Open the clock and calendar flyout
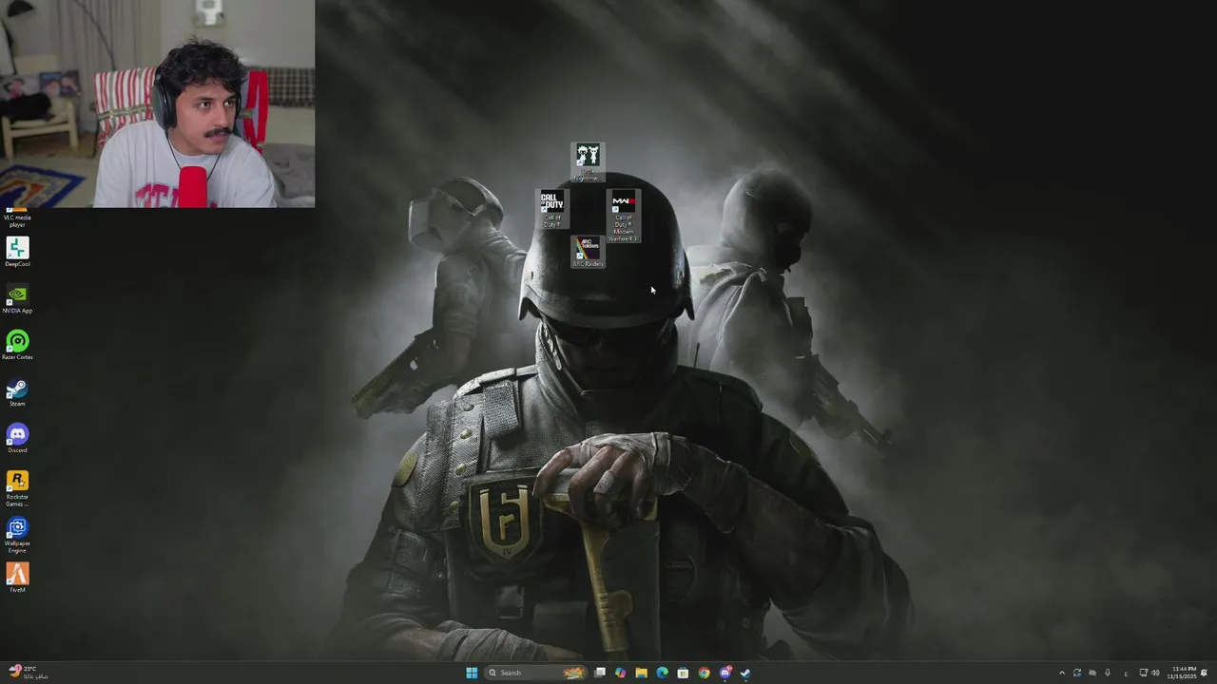The width and height of the screenshot is (1217, 684). tap(1184, 673)
